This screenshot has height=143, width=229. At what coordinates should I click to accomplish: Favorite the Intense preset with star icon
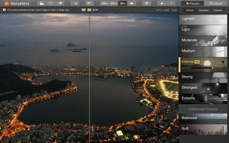pyautogui.click(x=223, y=62)
